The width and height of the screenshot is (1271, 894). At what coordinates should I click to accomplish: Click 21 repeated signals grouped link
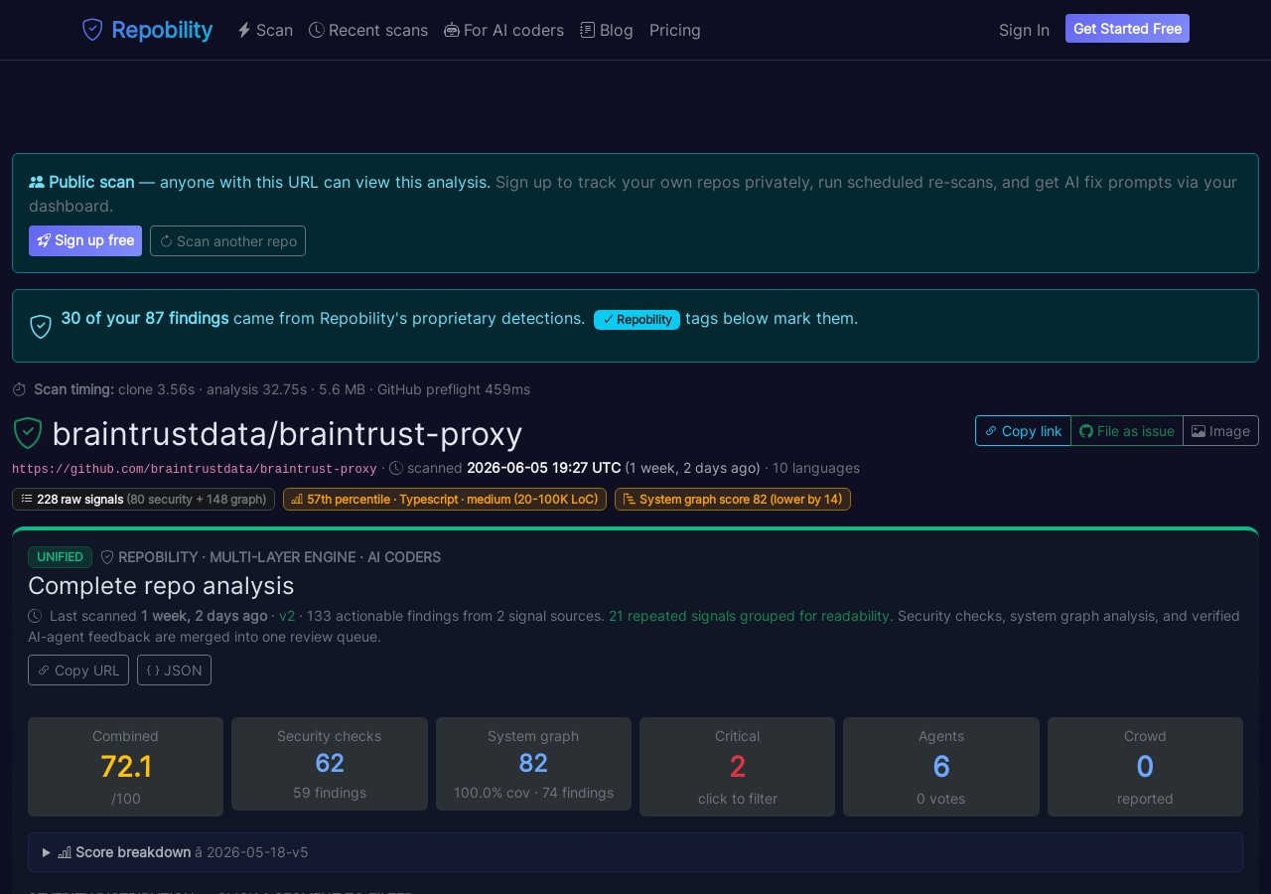[749, 616]
